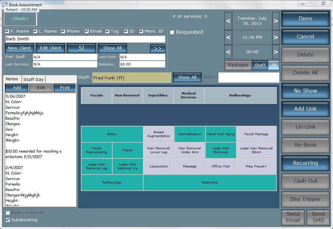Go to earlier time from 12:30 PM
Viewport: 333px width, 229px height.
tap(228, 37)
